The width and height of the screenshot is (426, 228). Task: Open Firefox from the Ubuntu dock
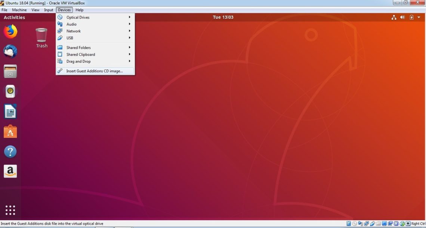pyautogui.click(x=10, y=31)
